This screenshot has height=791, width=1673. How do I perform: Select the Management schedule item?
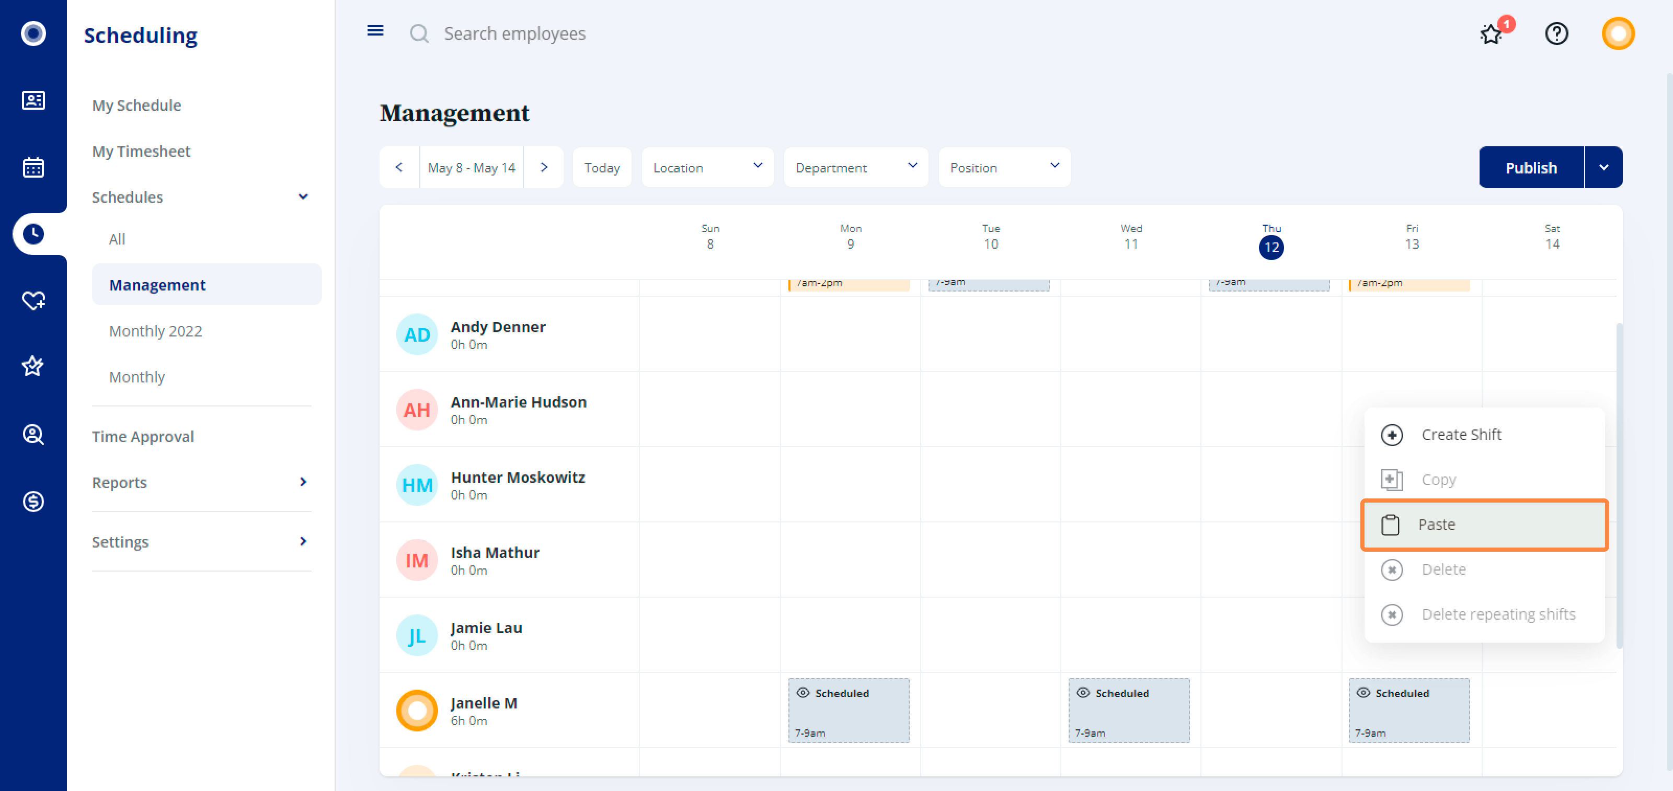[x=207, y=285]
